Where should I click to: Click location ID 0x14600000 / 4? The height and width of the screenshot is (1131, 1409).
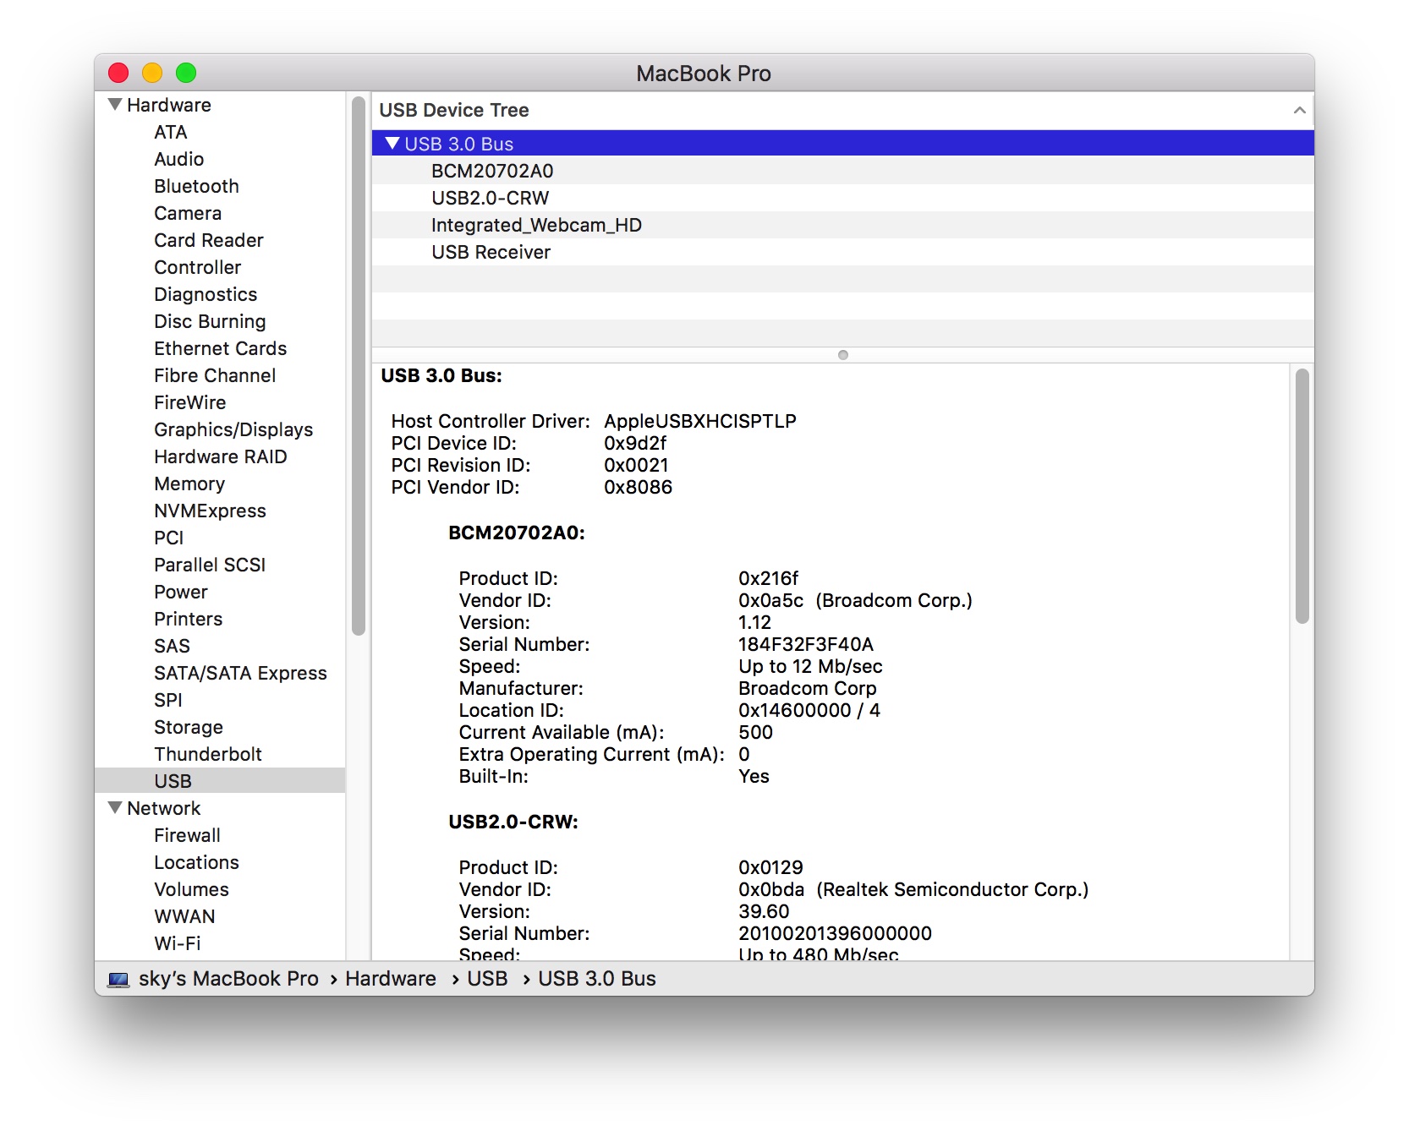click(x=809, y=710)
